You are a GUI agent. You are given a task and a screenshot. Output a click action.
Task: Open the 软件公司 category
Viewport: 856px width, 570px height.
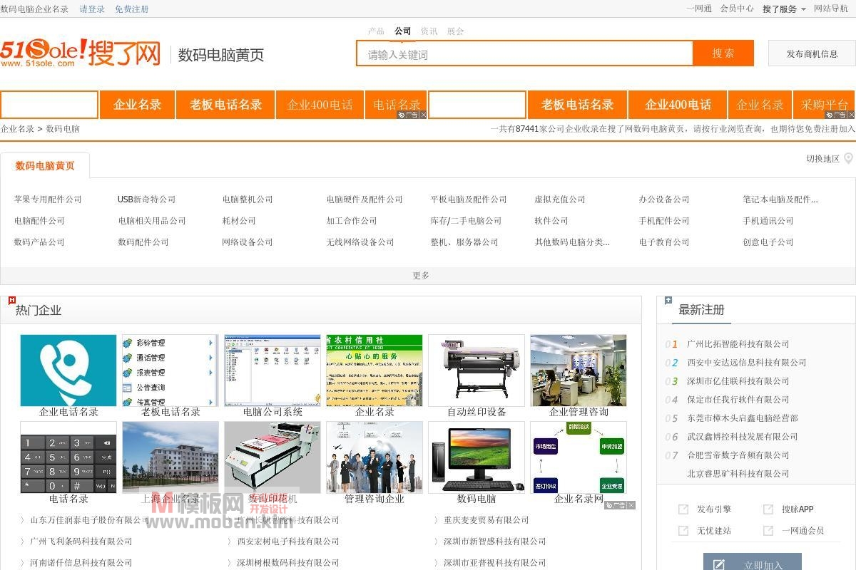551,221
